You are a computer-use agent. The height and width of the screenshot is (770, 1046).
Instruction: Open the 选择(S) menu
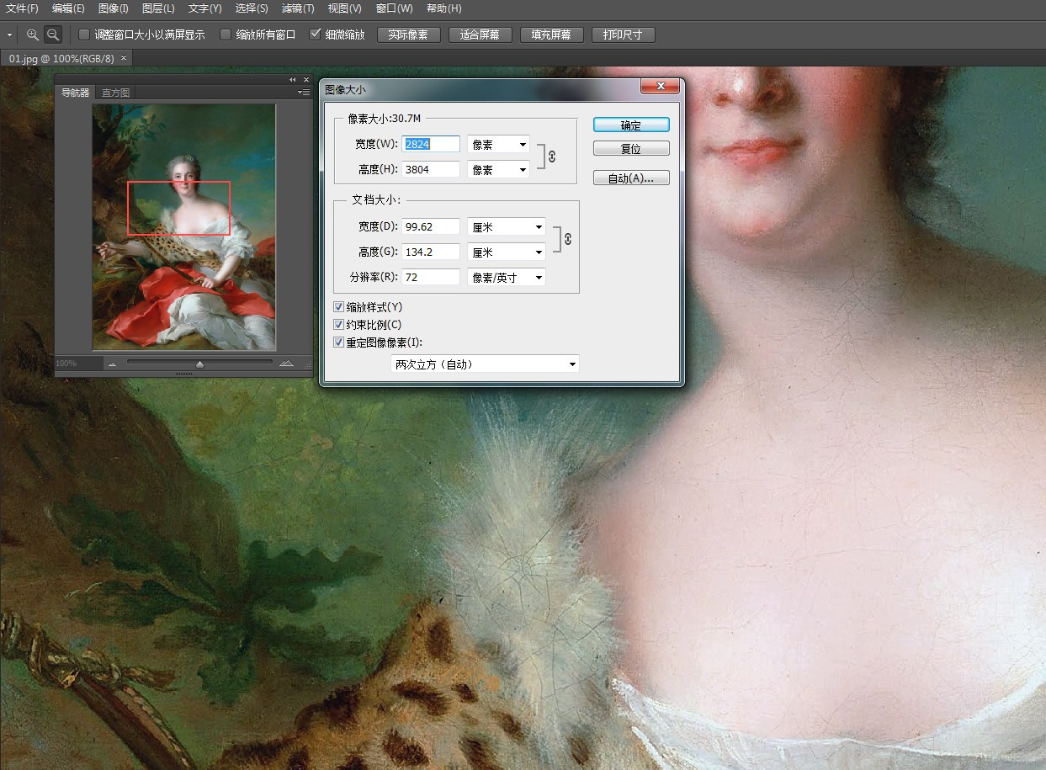point(251,8)
